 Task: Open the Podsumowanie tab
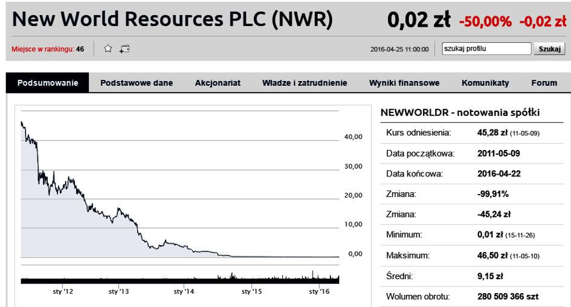pyautogui.click(x=47, y=83)
